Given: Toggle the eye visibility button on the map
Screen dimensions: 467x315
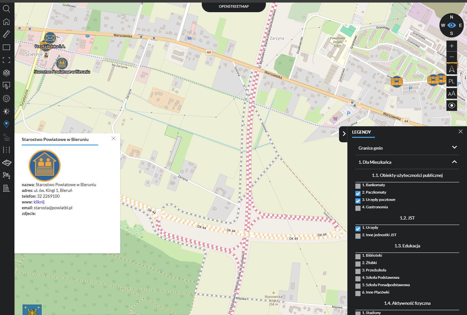Looking at the screenshot, I should click(452, 105).
